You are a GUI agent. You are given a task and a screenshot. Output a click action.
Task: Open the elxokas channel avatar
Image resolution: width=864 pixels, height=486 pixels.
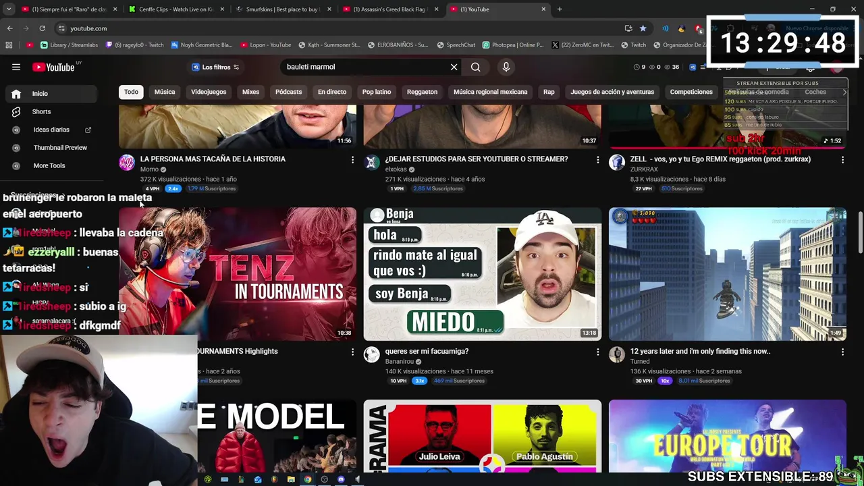point(372,162)
